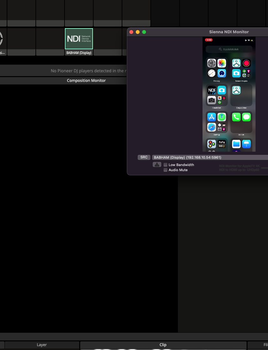Open the Safari compass icon
Screen dimensions: 268x350
[211, 127]
